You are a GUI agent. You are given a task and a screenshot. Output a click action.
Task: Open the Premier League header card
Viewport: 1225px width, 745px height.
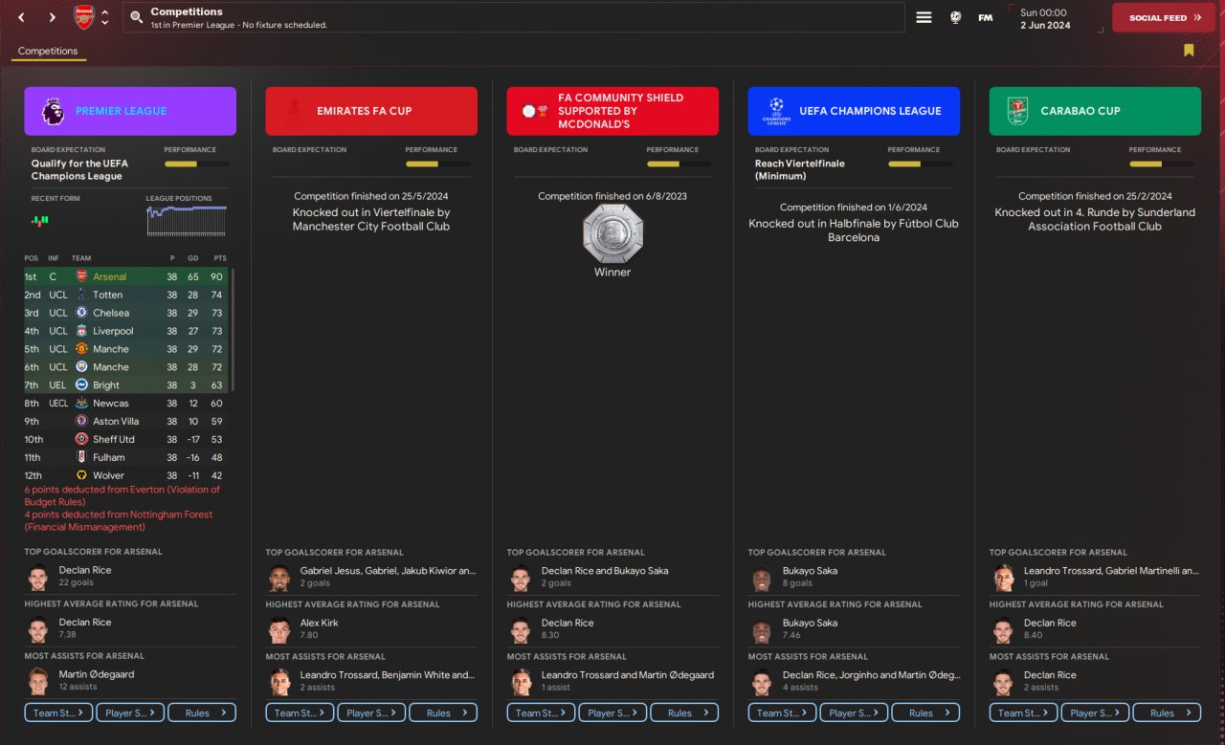[x=130, y=111]
